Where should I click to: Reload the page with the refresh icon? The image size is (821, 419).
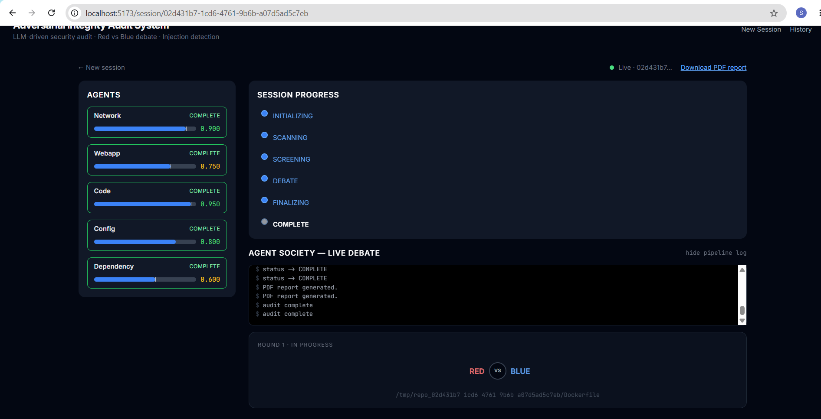(x=51, y=13)
